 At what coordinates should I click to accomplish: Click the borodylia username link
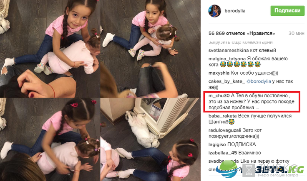[235, 11]
